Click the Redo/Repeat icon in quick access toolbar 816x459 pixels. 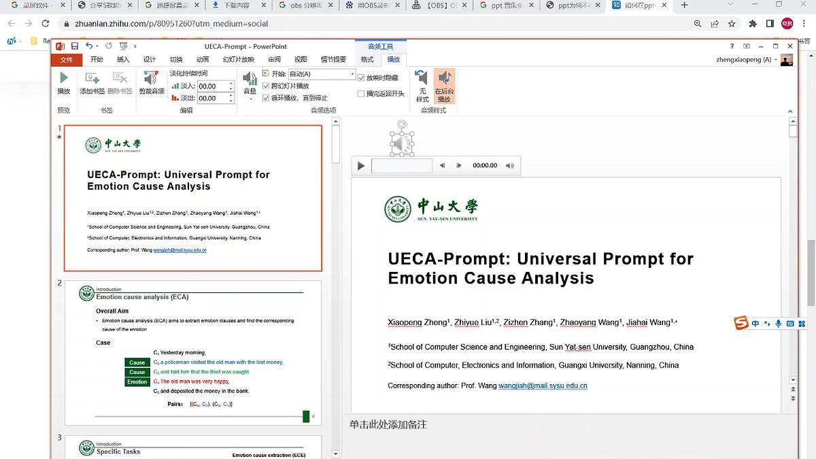108,46
